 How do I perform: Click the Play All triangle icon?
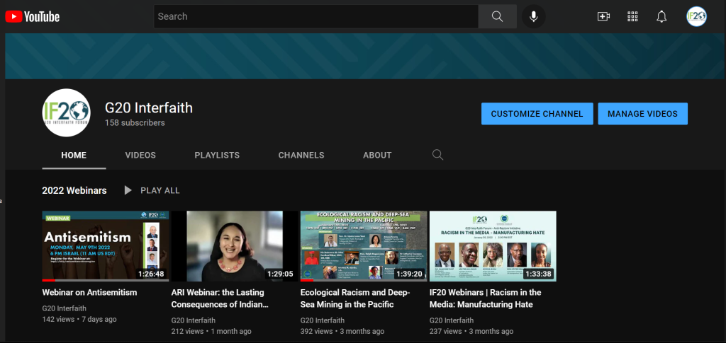(x=128, y=190)
